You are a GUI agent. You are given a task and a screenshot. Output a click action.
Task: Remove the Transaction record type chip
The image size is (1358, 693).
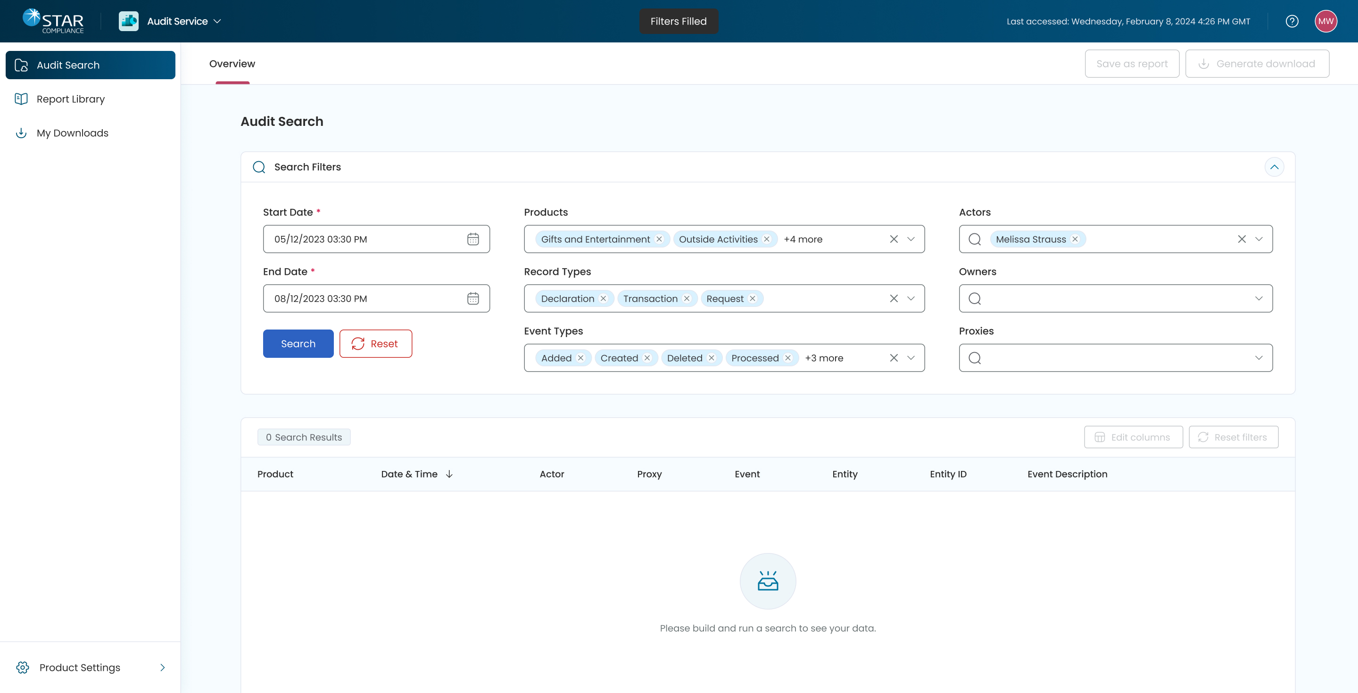tap(687, 299)
